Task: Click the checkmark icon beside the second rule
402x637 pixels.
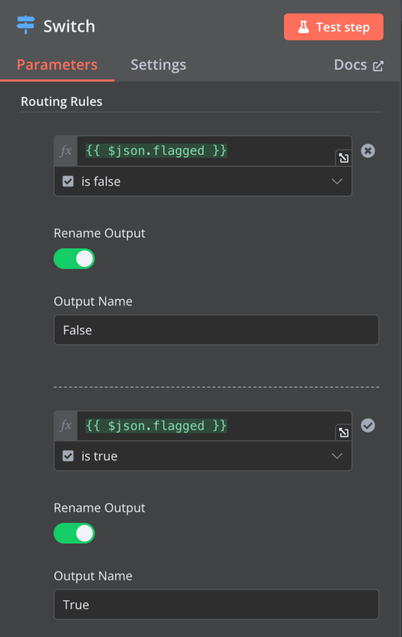Action: pos(368,425)
